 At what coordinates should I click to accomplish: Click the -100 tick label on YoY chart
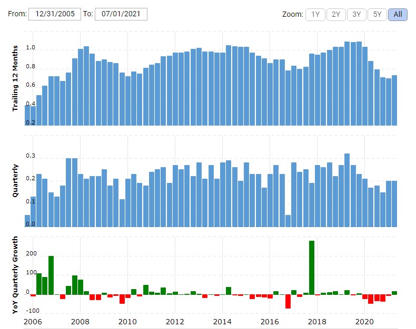click(x=33, y=311)
